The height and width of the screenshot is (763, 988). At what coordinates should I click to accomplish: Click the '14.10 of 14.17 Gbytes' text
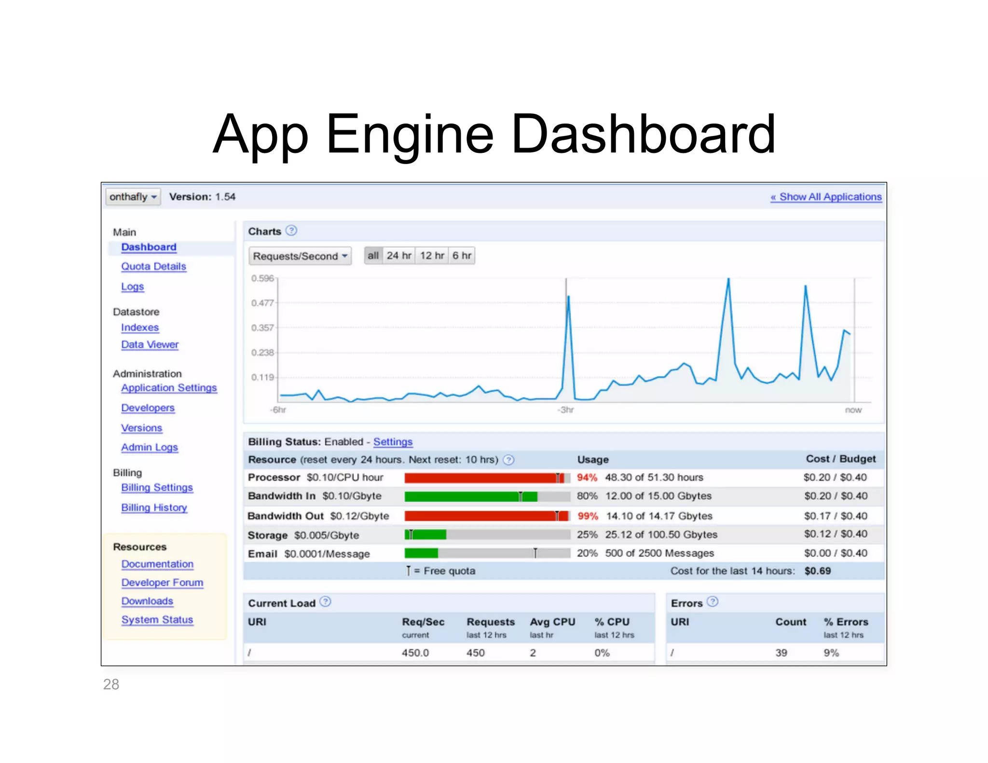[659, 516]
